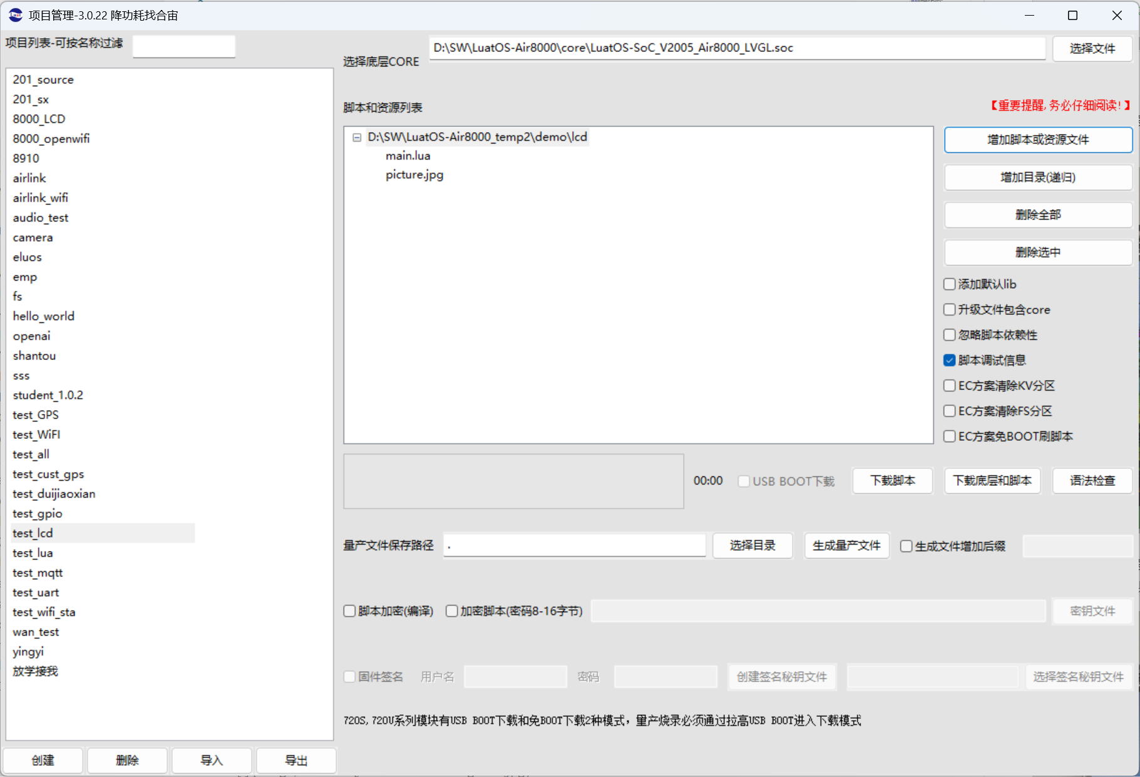
Task: Click the 选择文件 button for the CORE file
Action: [1092, 48]
